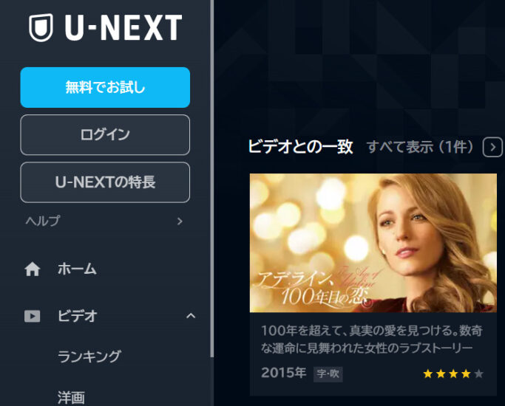Open ランキング under video menu

89,357
